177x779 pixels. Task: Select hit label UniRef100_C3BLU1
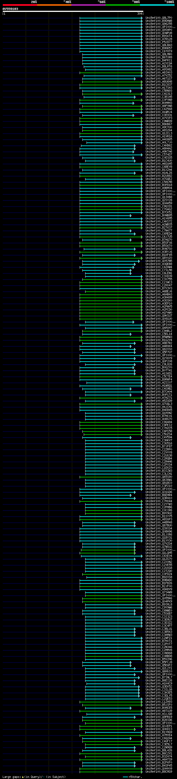[158, 629]
